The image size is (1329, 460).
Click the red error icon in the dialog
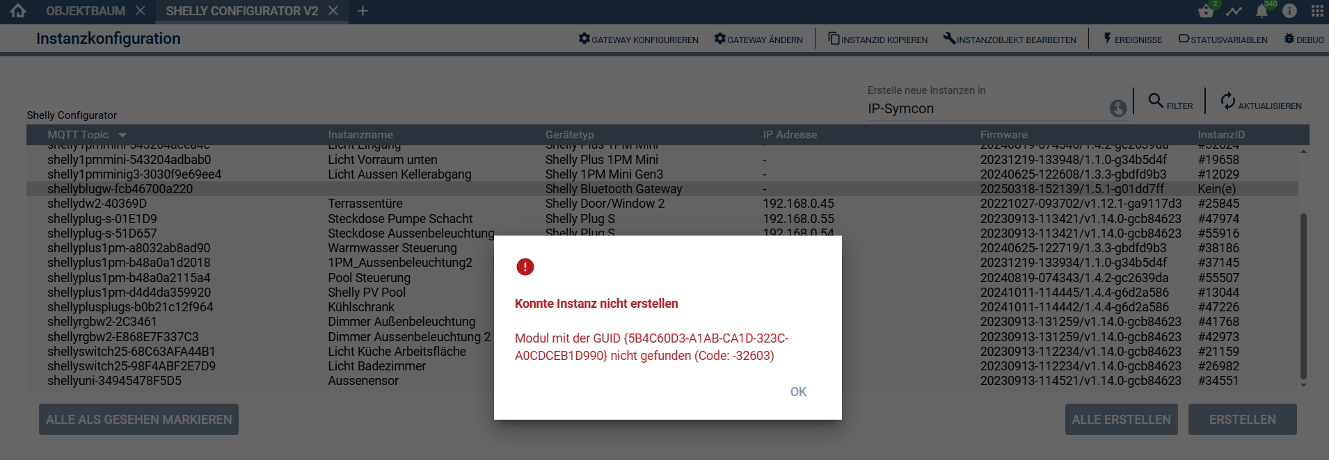point(525,267)
